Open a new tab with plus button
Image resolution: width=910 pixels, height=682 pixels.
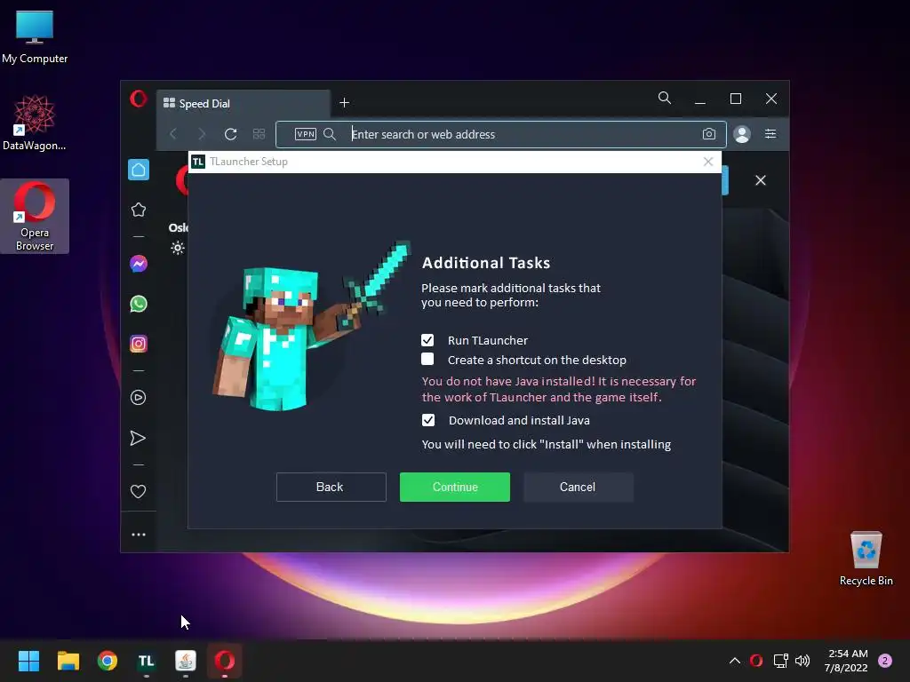pyautogui.click(x=344, y=103)
